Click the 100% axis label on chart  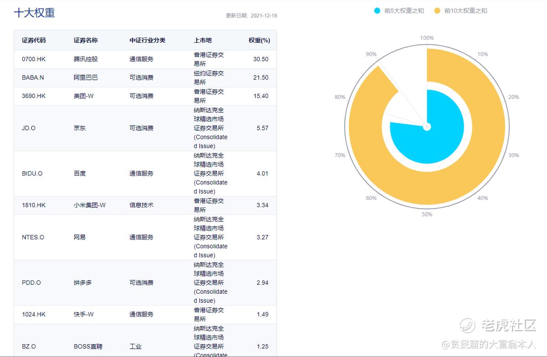(427, 38)
